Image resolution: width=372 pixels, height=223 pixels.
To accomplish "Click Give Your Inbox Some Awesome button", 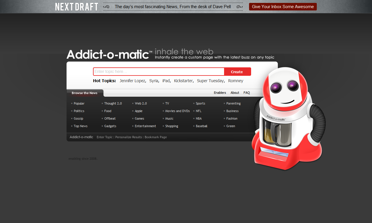I will pyautogui.click(x=283, y=7).
